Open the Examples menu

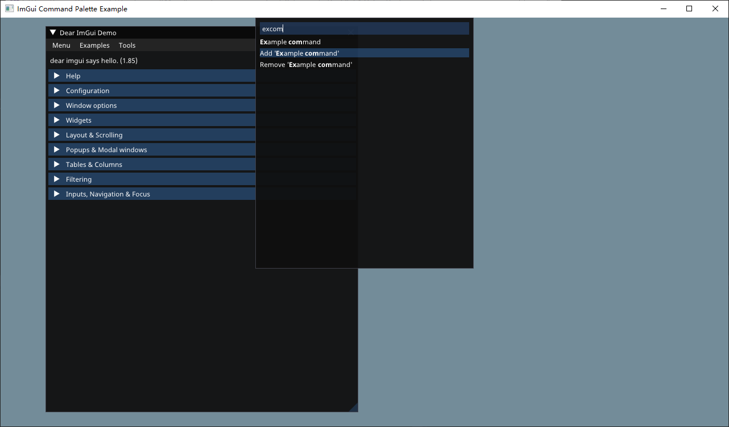[x=94, y=45]
